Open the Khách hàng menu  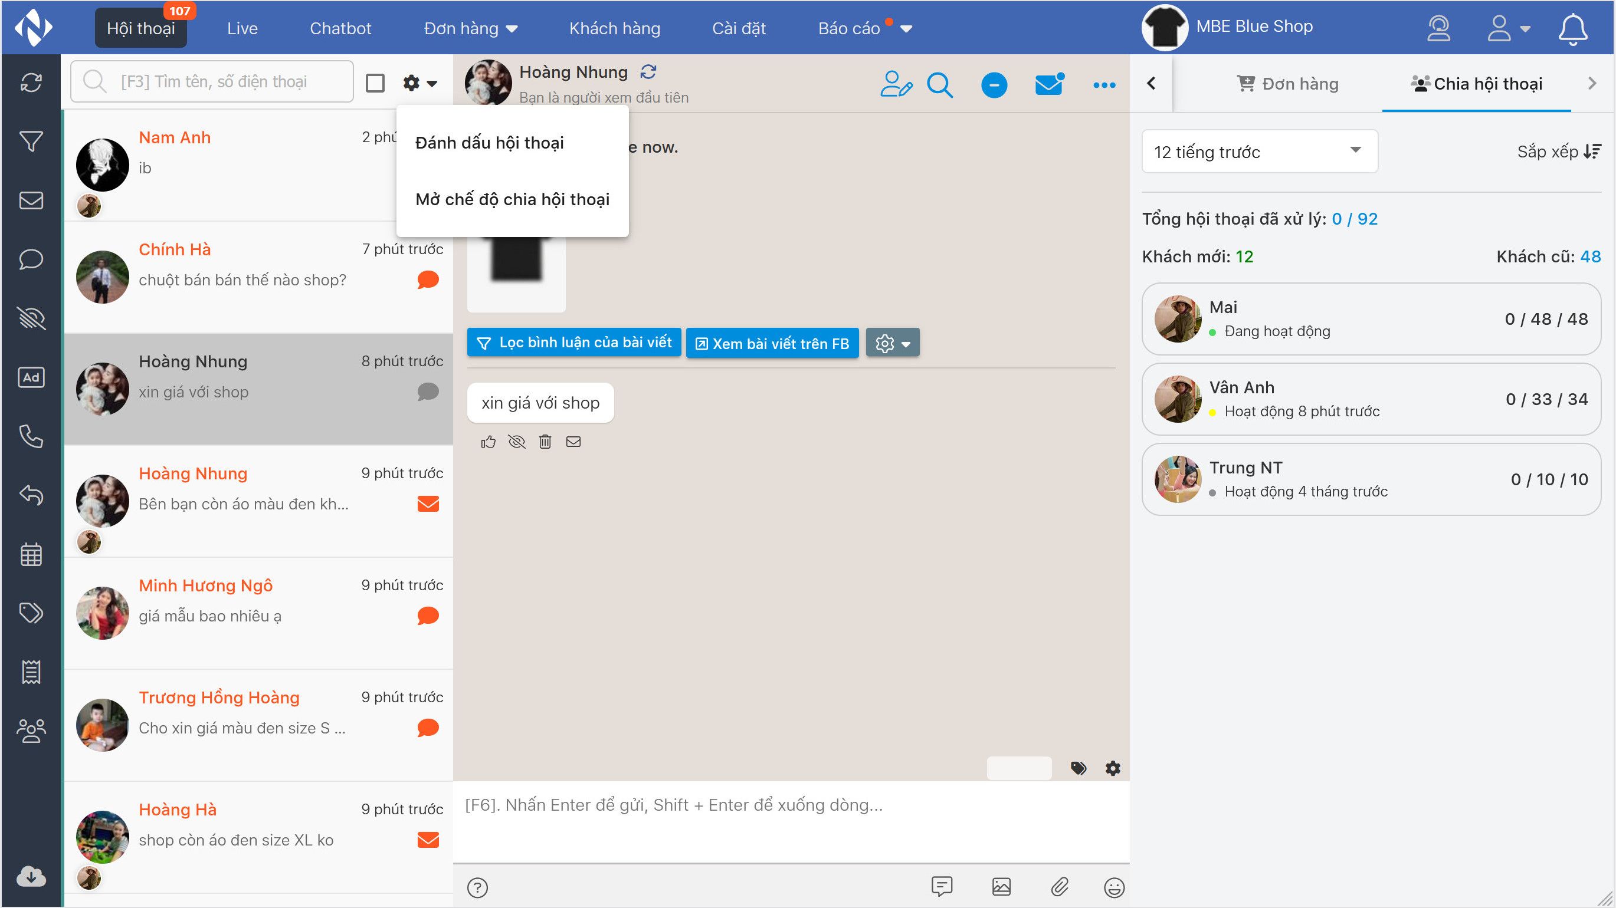click(614, 28)
